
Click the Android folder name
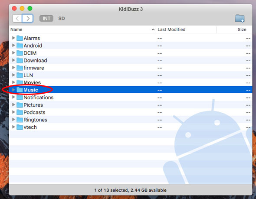tap(33, 46)
